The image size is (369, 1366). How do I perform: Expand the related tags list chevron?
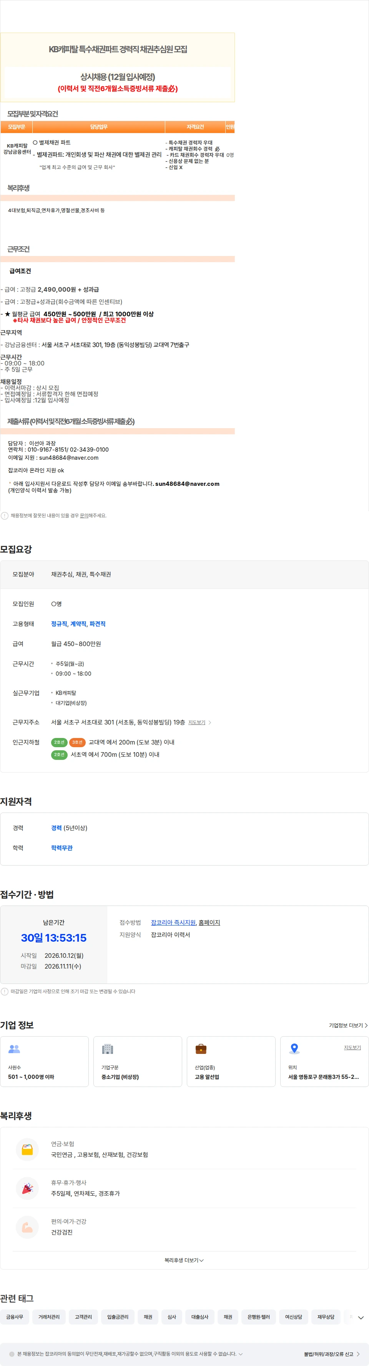[361, 1317]
